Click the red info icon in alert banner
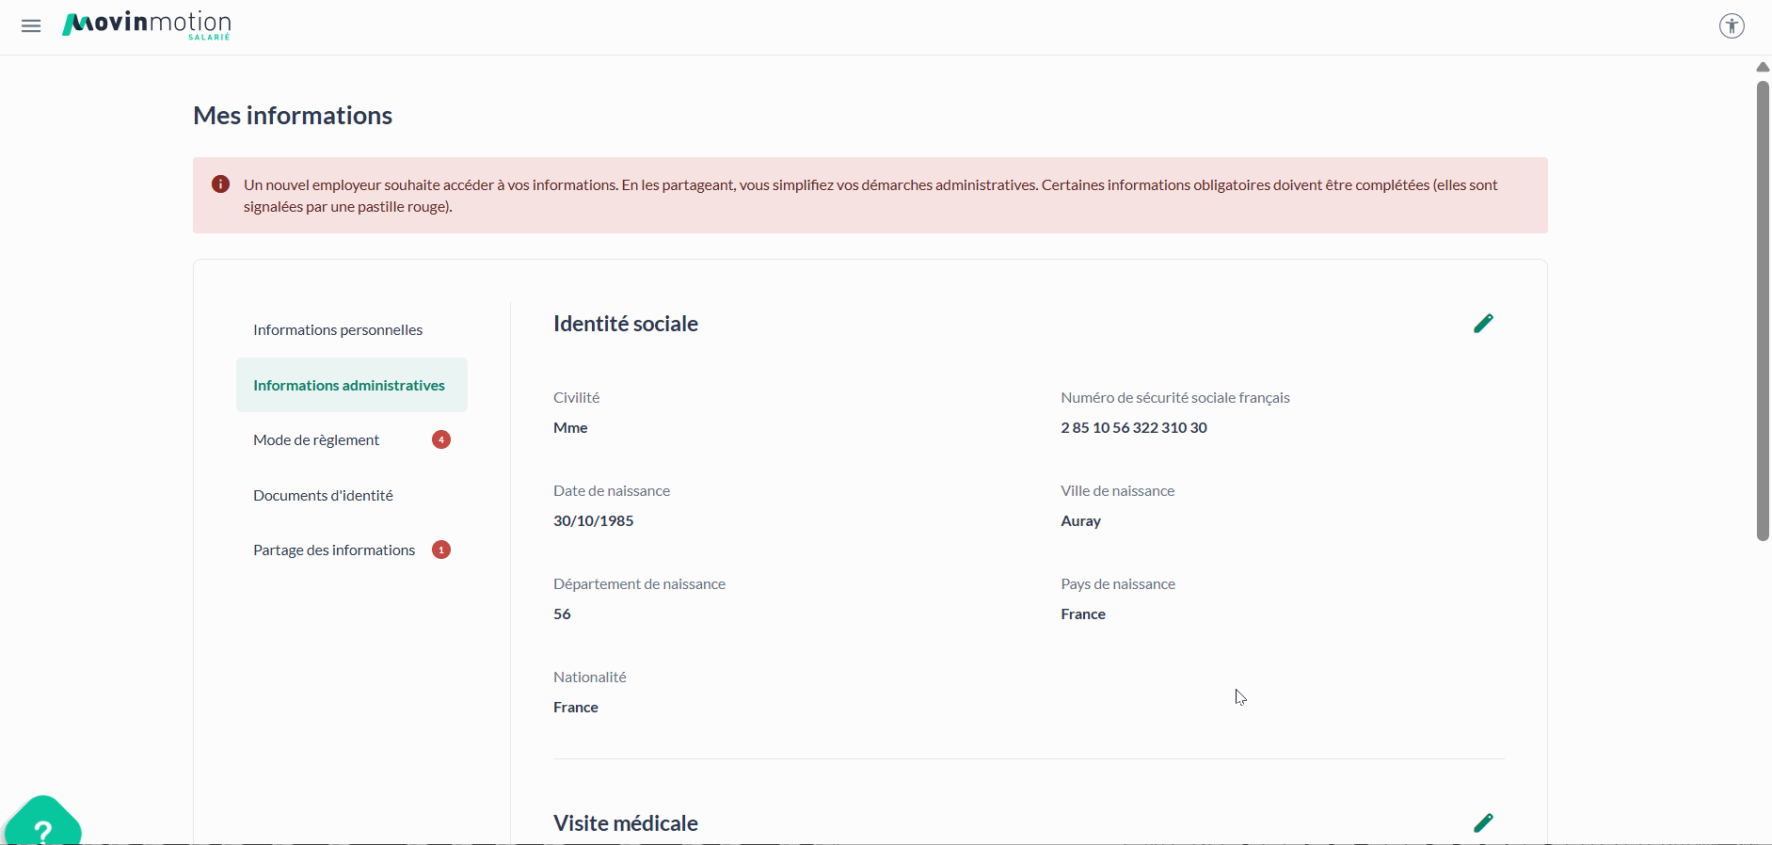The height and width of the screenshot is (845, 1772). [220, 184]
